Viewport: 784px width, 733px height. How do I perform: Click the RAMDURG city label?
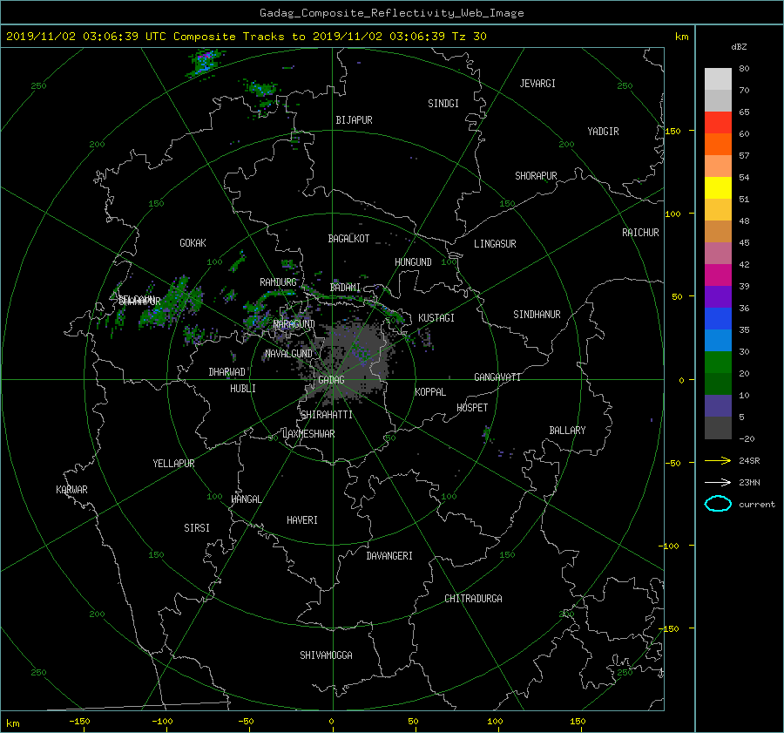(278, 282)
